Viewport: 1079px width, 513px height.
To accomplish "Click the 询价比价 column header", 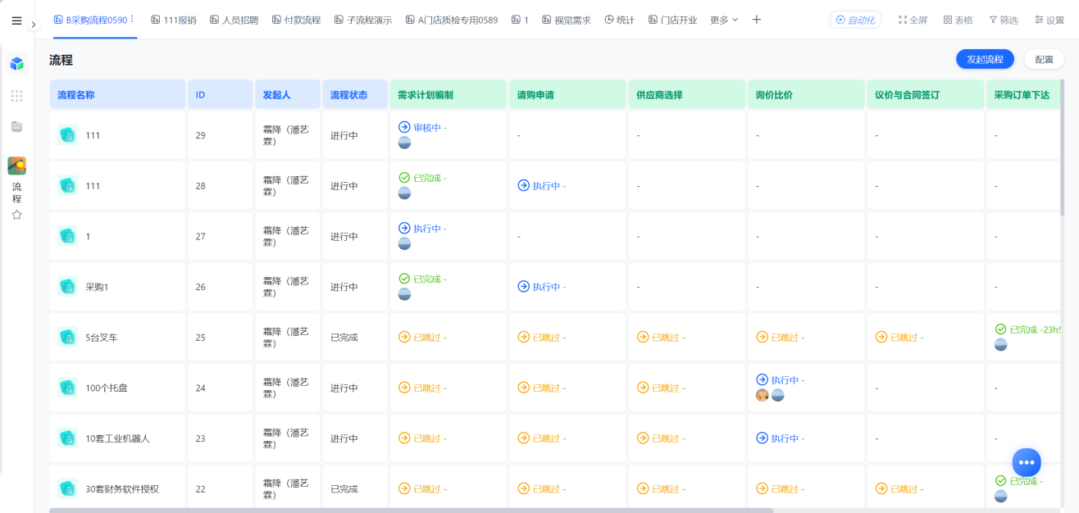I will click(x=806, y=94).
